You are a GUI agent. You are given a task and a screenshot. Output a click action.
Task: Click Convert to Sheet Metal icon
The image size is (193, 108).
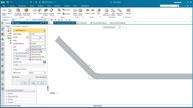[x=18, y=12]
